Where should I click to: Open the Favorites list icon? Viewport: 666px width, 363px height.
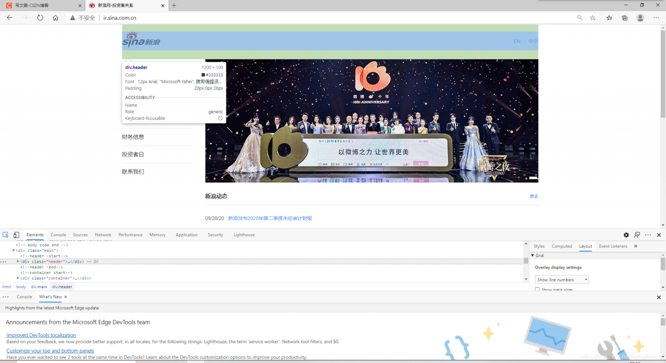tap(609, 18)
